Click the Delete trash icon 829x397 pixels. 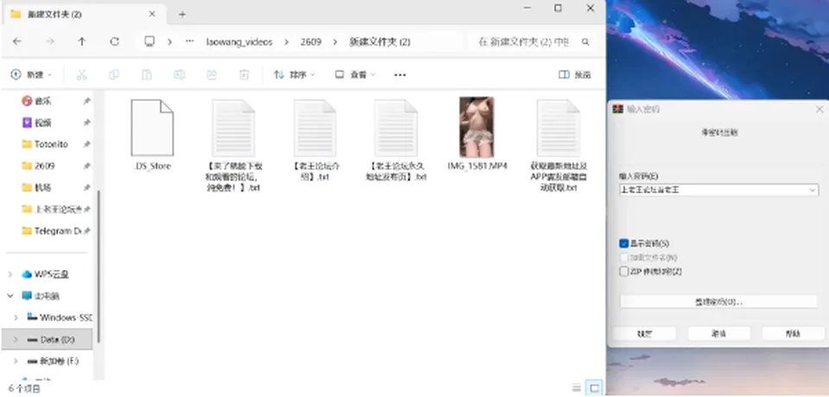(244, 74)
